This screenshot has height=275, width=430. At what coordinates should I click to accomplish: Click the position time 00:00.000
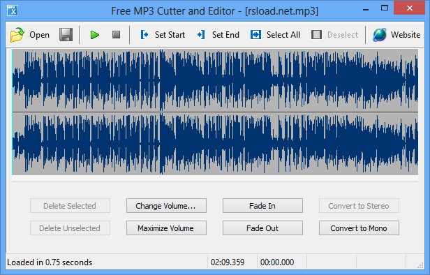click(x=277, y=262)
